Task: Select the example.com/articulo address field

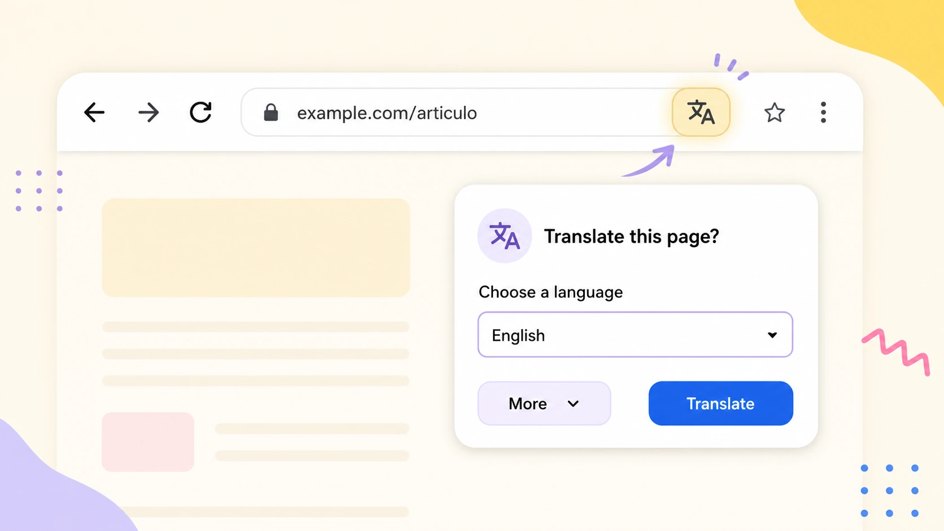Action: (457, 112)
